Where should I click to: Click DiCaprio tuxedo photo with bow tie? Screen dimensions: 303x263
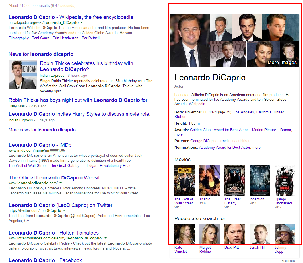228,54
